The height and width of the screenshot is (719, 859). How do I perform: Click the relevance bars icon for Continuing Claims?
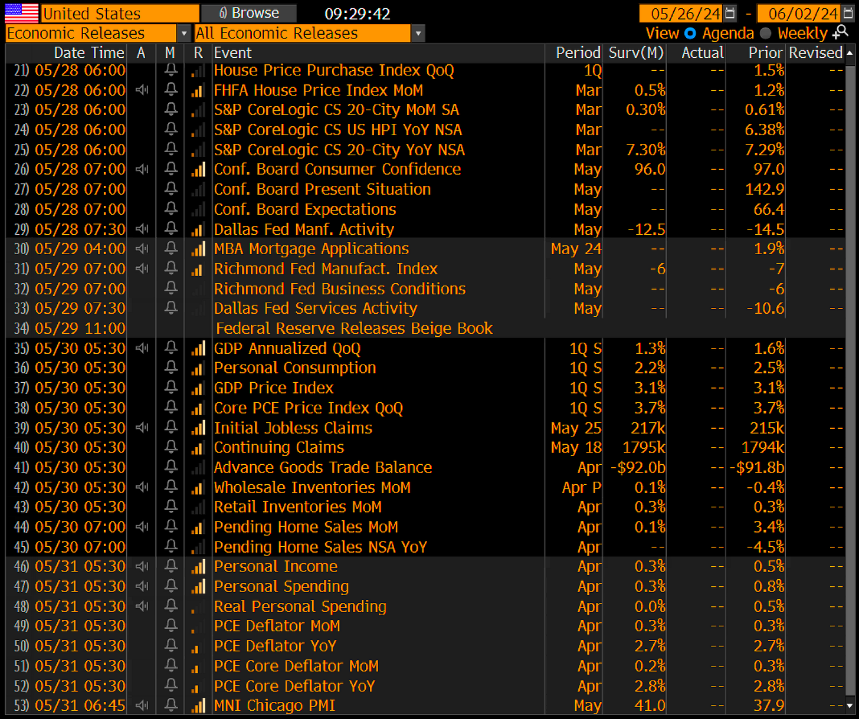click(x=198, y=448)
